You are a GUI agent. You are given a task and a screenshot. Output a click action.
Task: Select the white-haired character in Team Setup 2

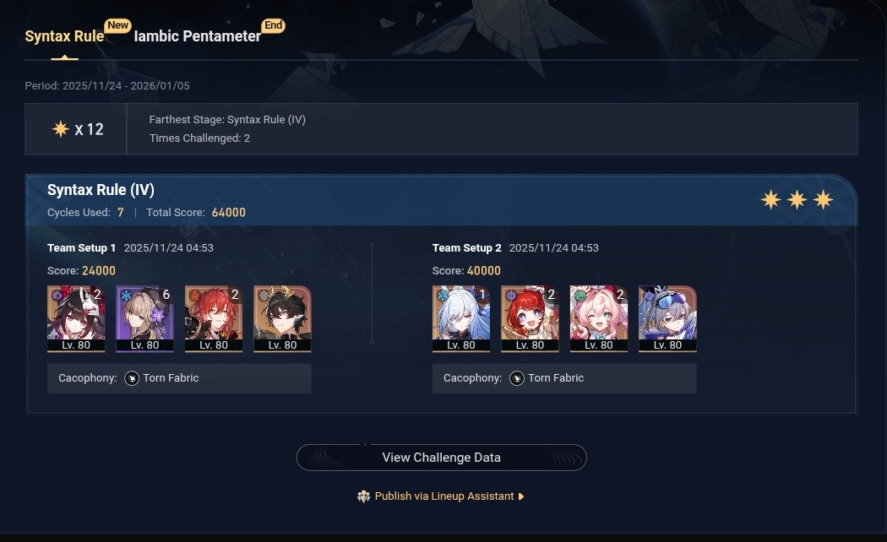pyautogui.click(x=461, y=319)
